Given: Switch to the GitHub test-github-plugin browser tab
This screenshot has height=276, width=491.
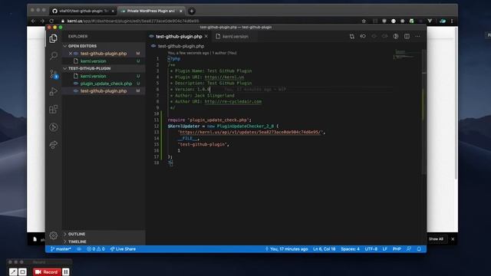Looking at the screenshot, I should coord(83,11).
